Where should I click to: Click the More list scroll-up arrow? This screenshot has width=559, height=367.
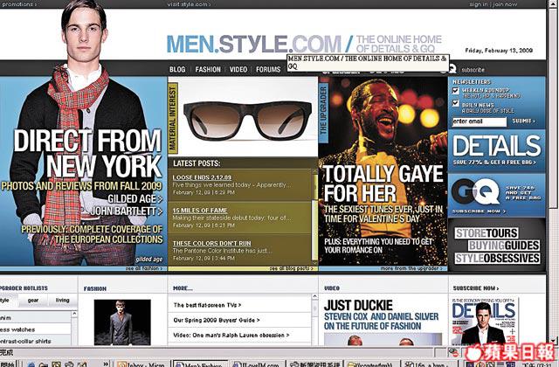(x=314, y=296)
